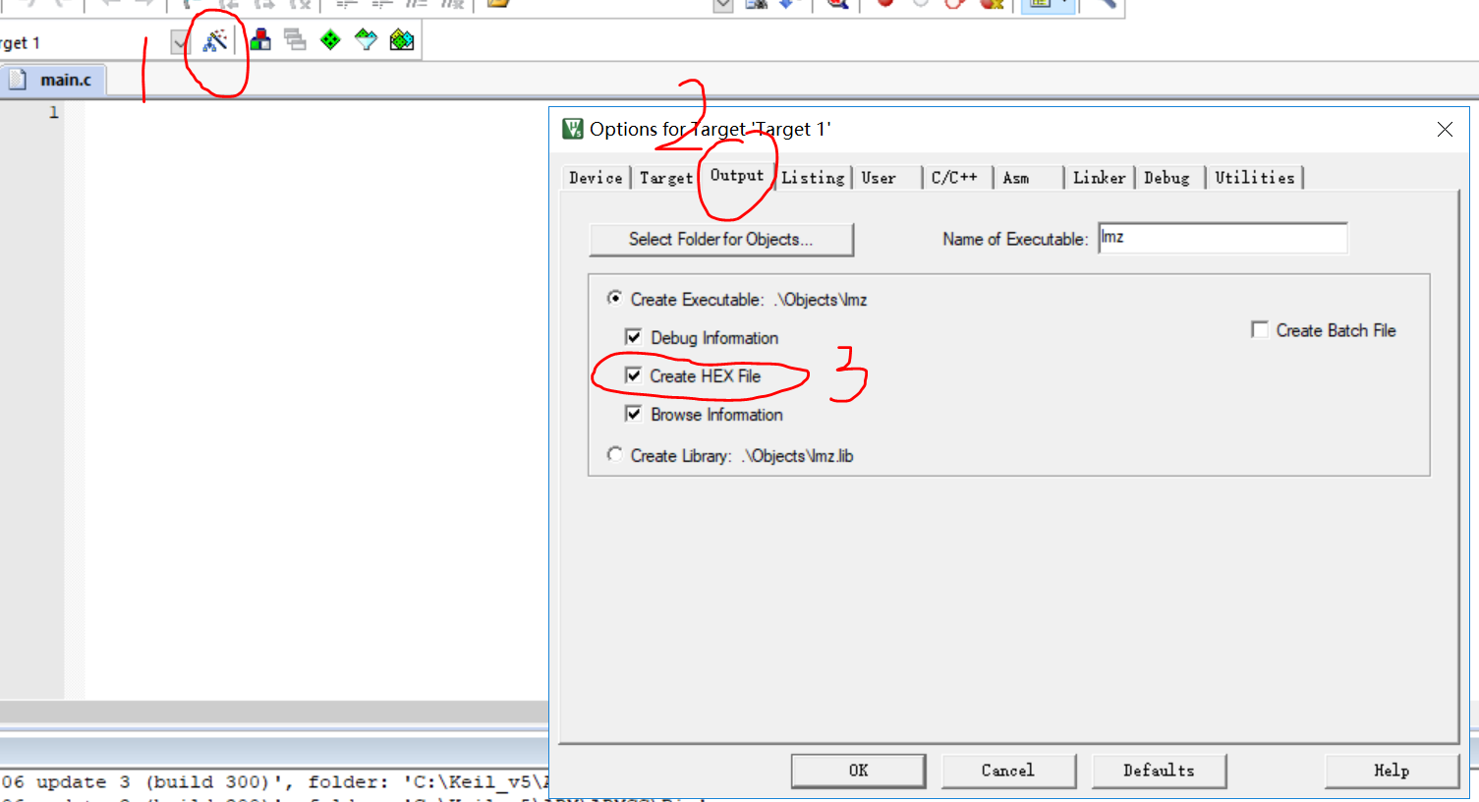Click the Cancel button
1479x802 pixels.
1008,771
